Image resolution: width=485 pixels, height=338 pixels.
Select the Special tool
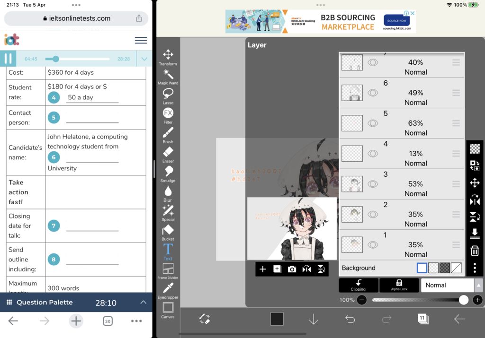[x=168, y=213]
